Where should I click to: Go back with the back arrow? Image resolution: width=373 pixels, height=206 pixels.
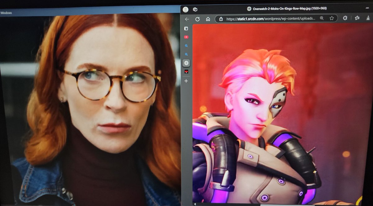[x=187, y=19]
